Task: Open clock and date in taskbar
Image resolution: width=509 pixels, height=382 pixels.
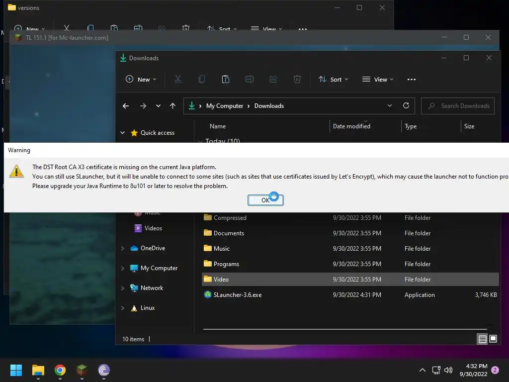Action: (x=474, y=370)
